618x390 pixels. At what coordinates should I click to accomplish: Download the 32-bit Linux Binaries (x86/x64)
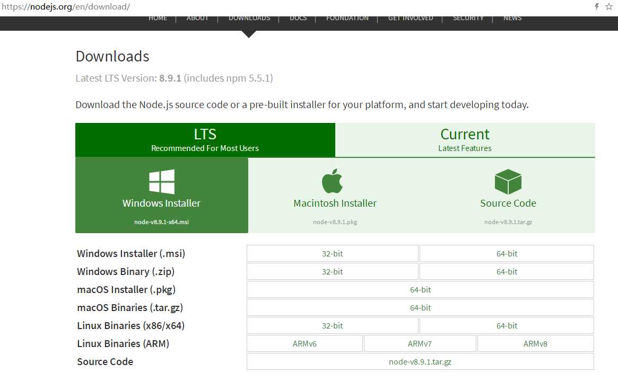[332, 325]
